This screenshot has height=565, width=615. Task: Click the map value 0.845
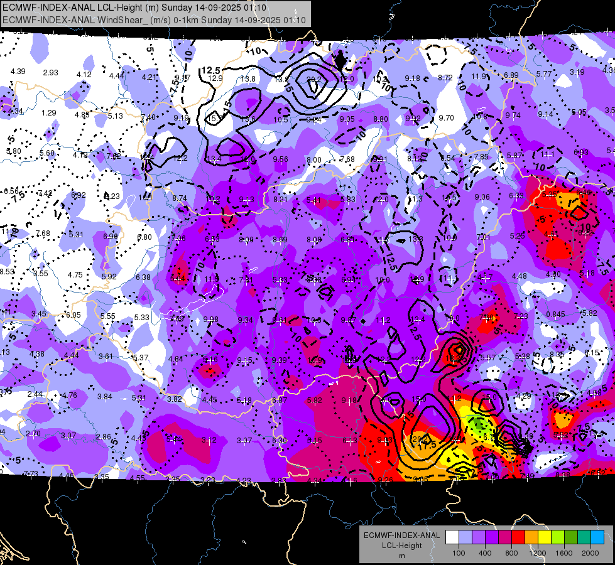555,314
